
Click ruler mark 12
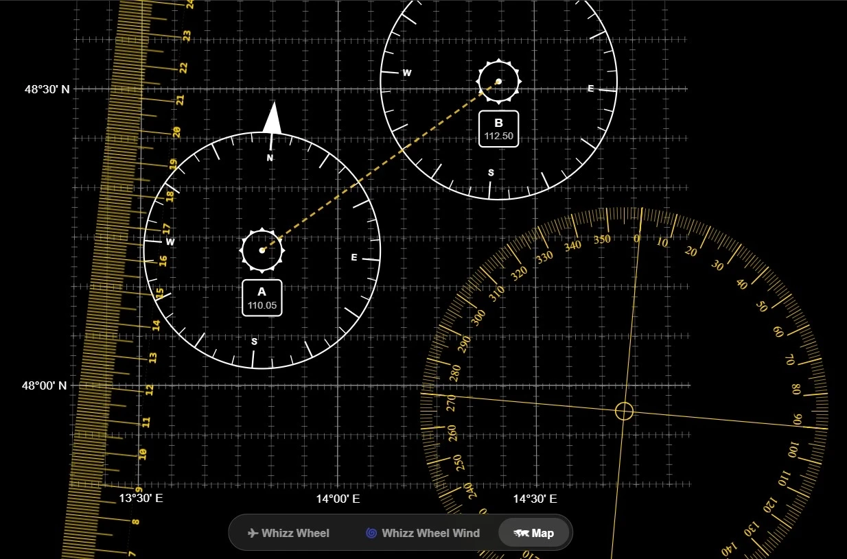click(x=149, y=390)
